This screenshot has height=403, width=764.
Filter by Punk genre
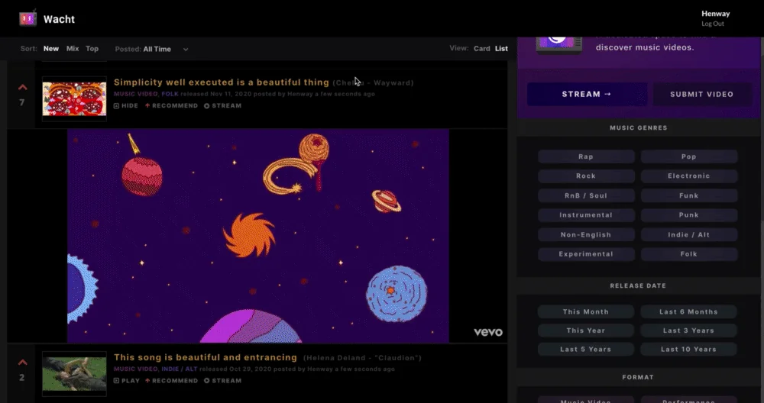[x=689, y=214]
